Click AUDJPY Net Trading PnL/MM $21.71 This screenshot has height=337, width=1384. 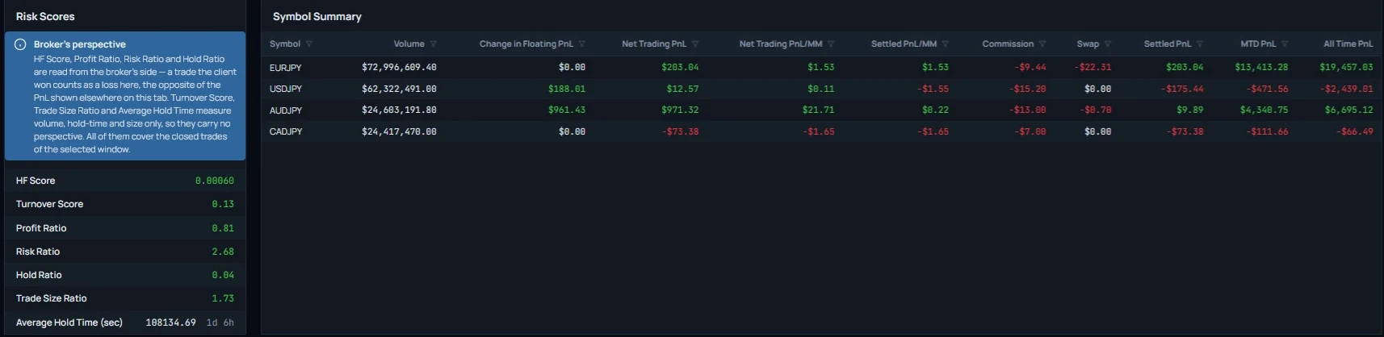(818, 110)
